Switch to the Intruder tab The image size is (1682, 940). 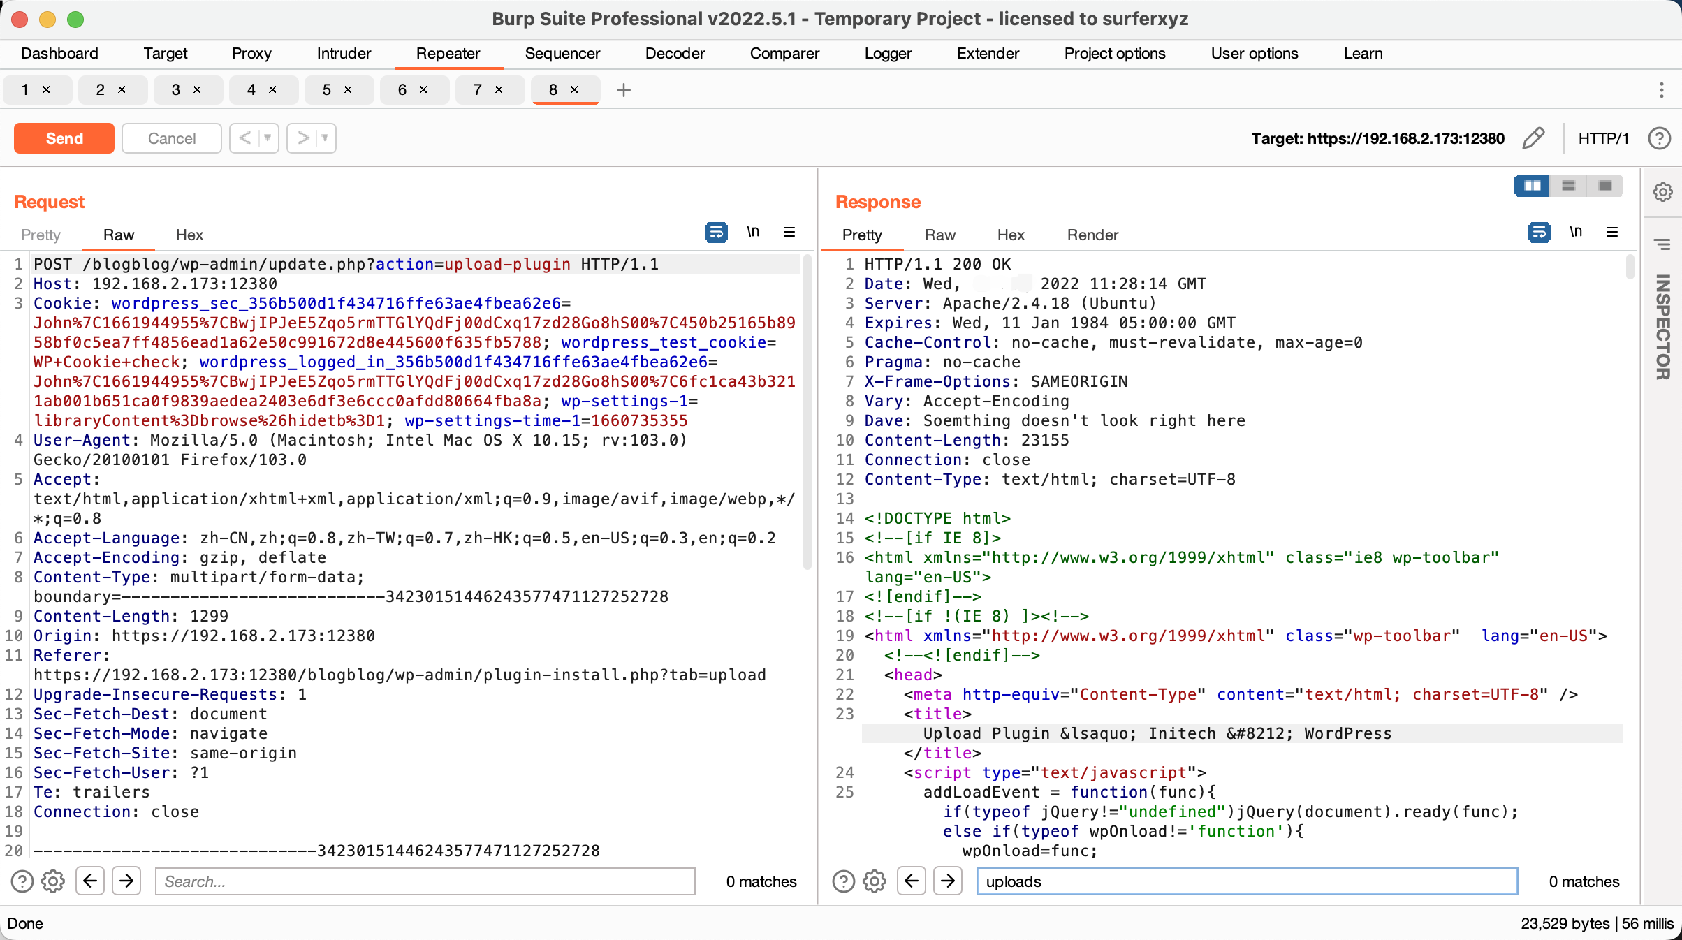(x=344, y=54)
